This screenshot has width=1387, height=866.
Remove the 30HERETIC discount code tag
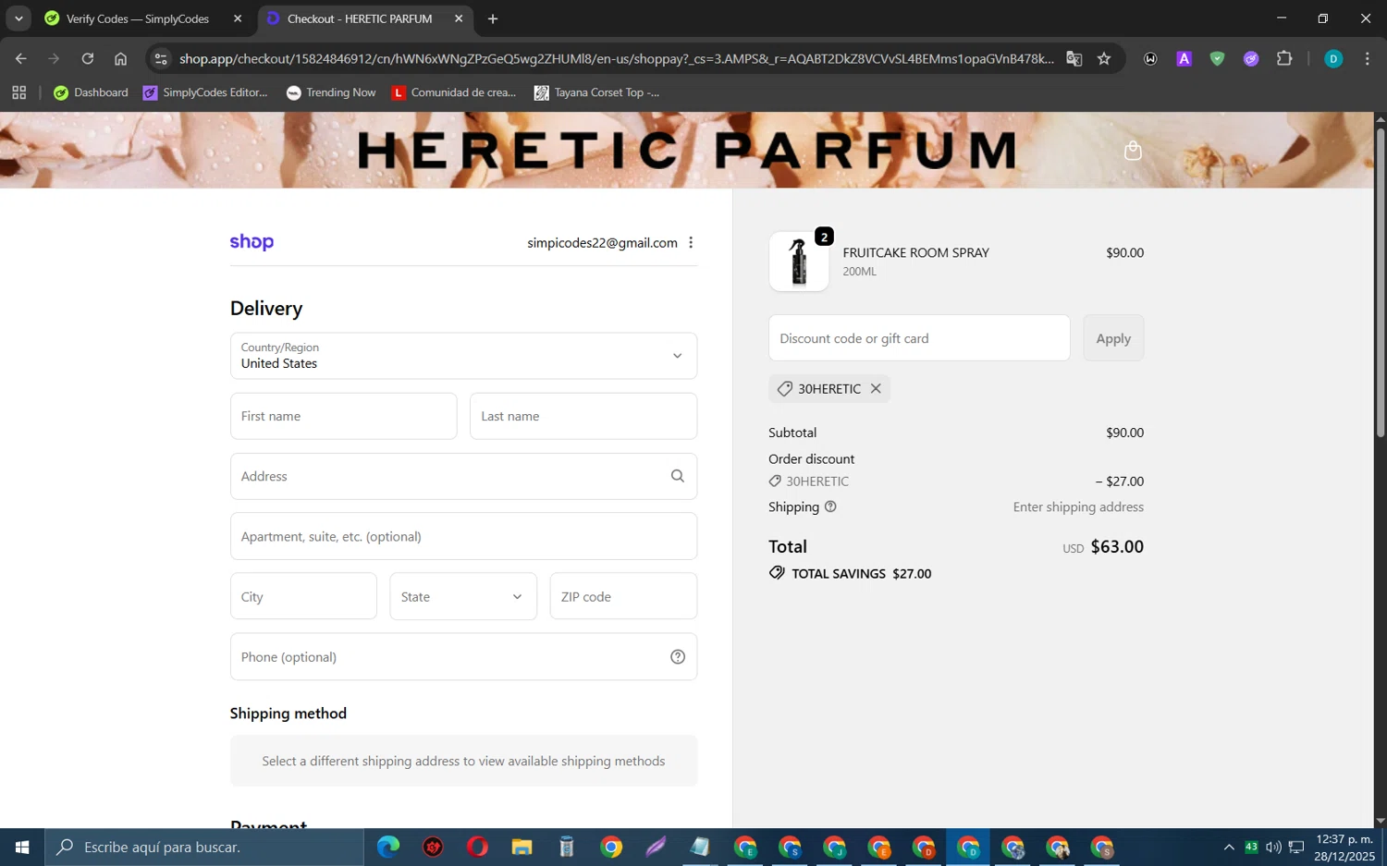(x=876, y=388)
